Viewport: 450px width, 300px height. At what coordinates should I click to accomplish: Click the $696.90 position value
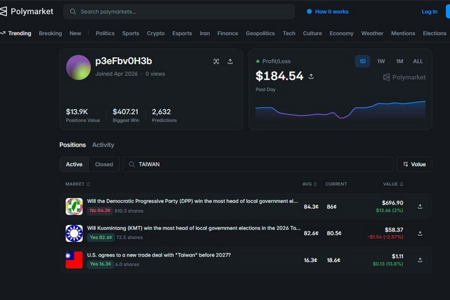[392, 203]
